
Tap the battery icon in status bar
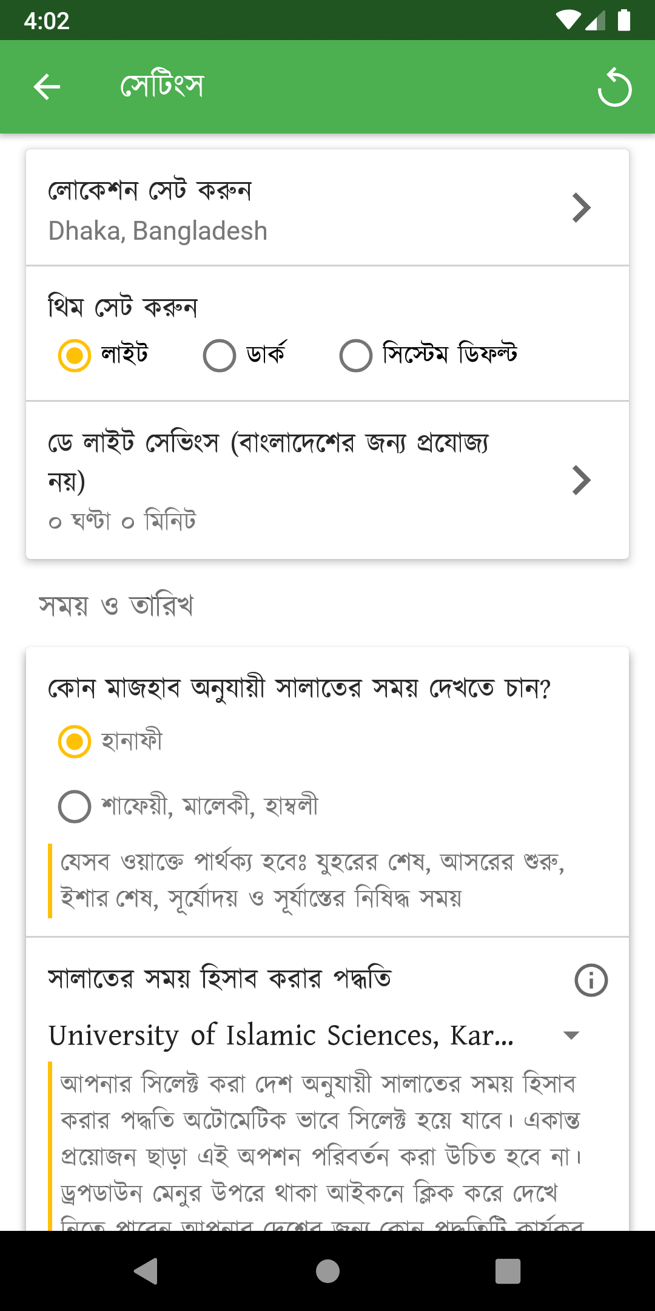pyautogui.click(x=624, y=20)
